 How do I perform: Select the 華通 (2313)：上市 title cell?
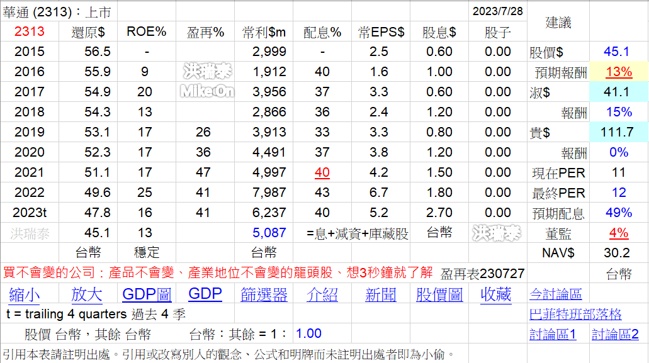tap(57, 12)
